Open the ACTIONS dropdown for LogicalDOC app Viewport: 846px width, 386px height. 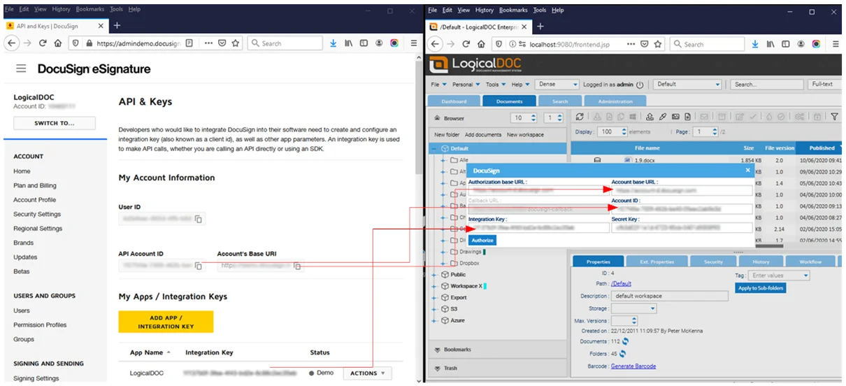[367, 373]
